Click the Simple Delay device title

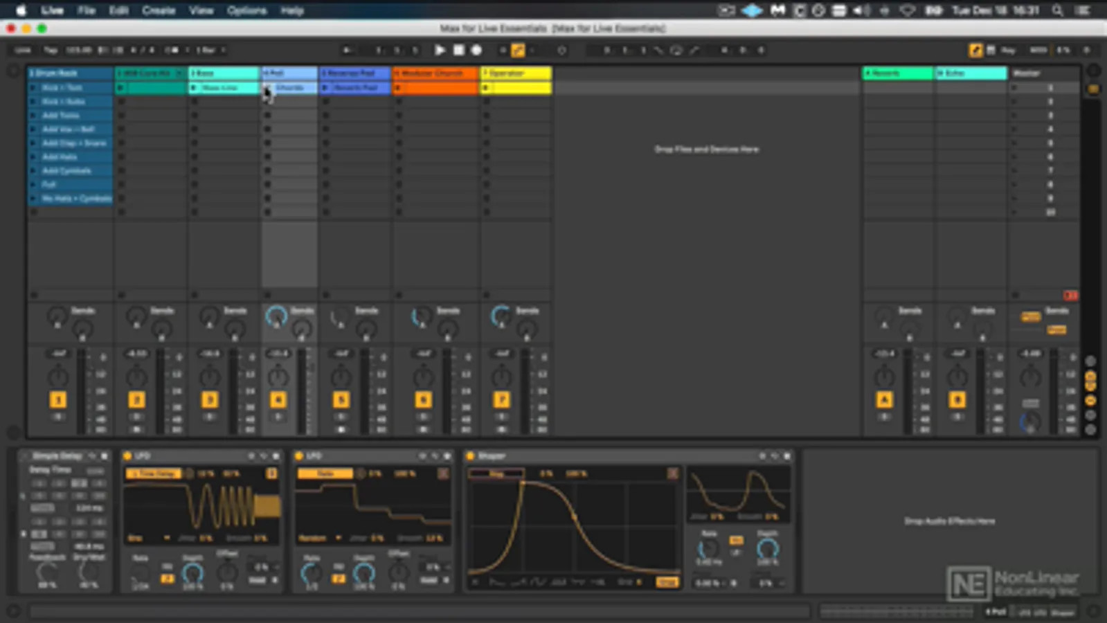click(57, 455)
